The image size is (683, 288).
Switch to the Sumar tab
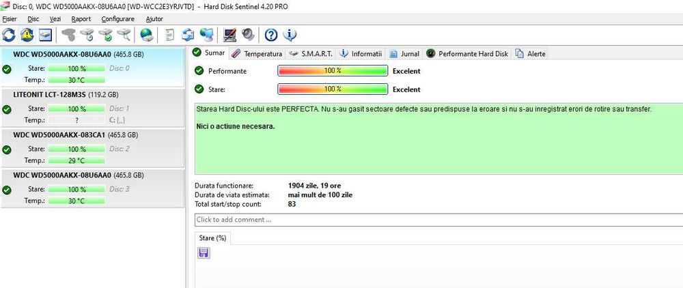pyautogui.click(x=210, y=53)
